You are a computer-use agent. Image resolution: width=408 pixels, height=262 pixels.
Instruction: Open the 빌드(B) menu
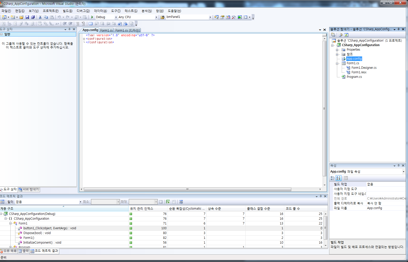(68, 11)
